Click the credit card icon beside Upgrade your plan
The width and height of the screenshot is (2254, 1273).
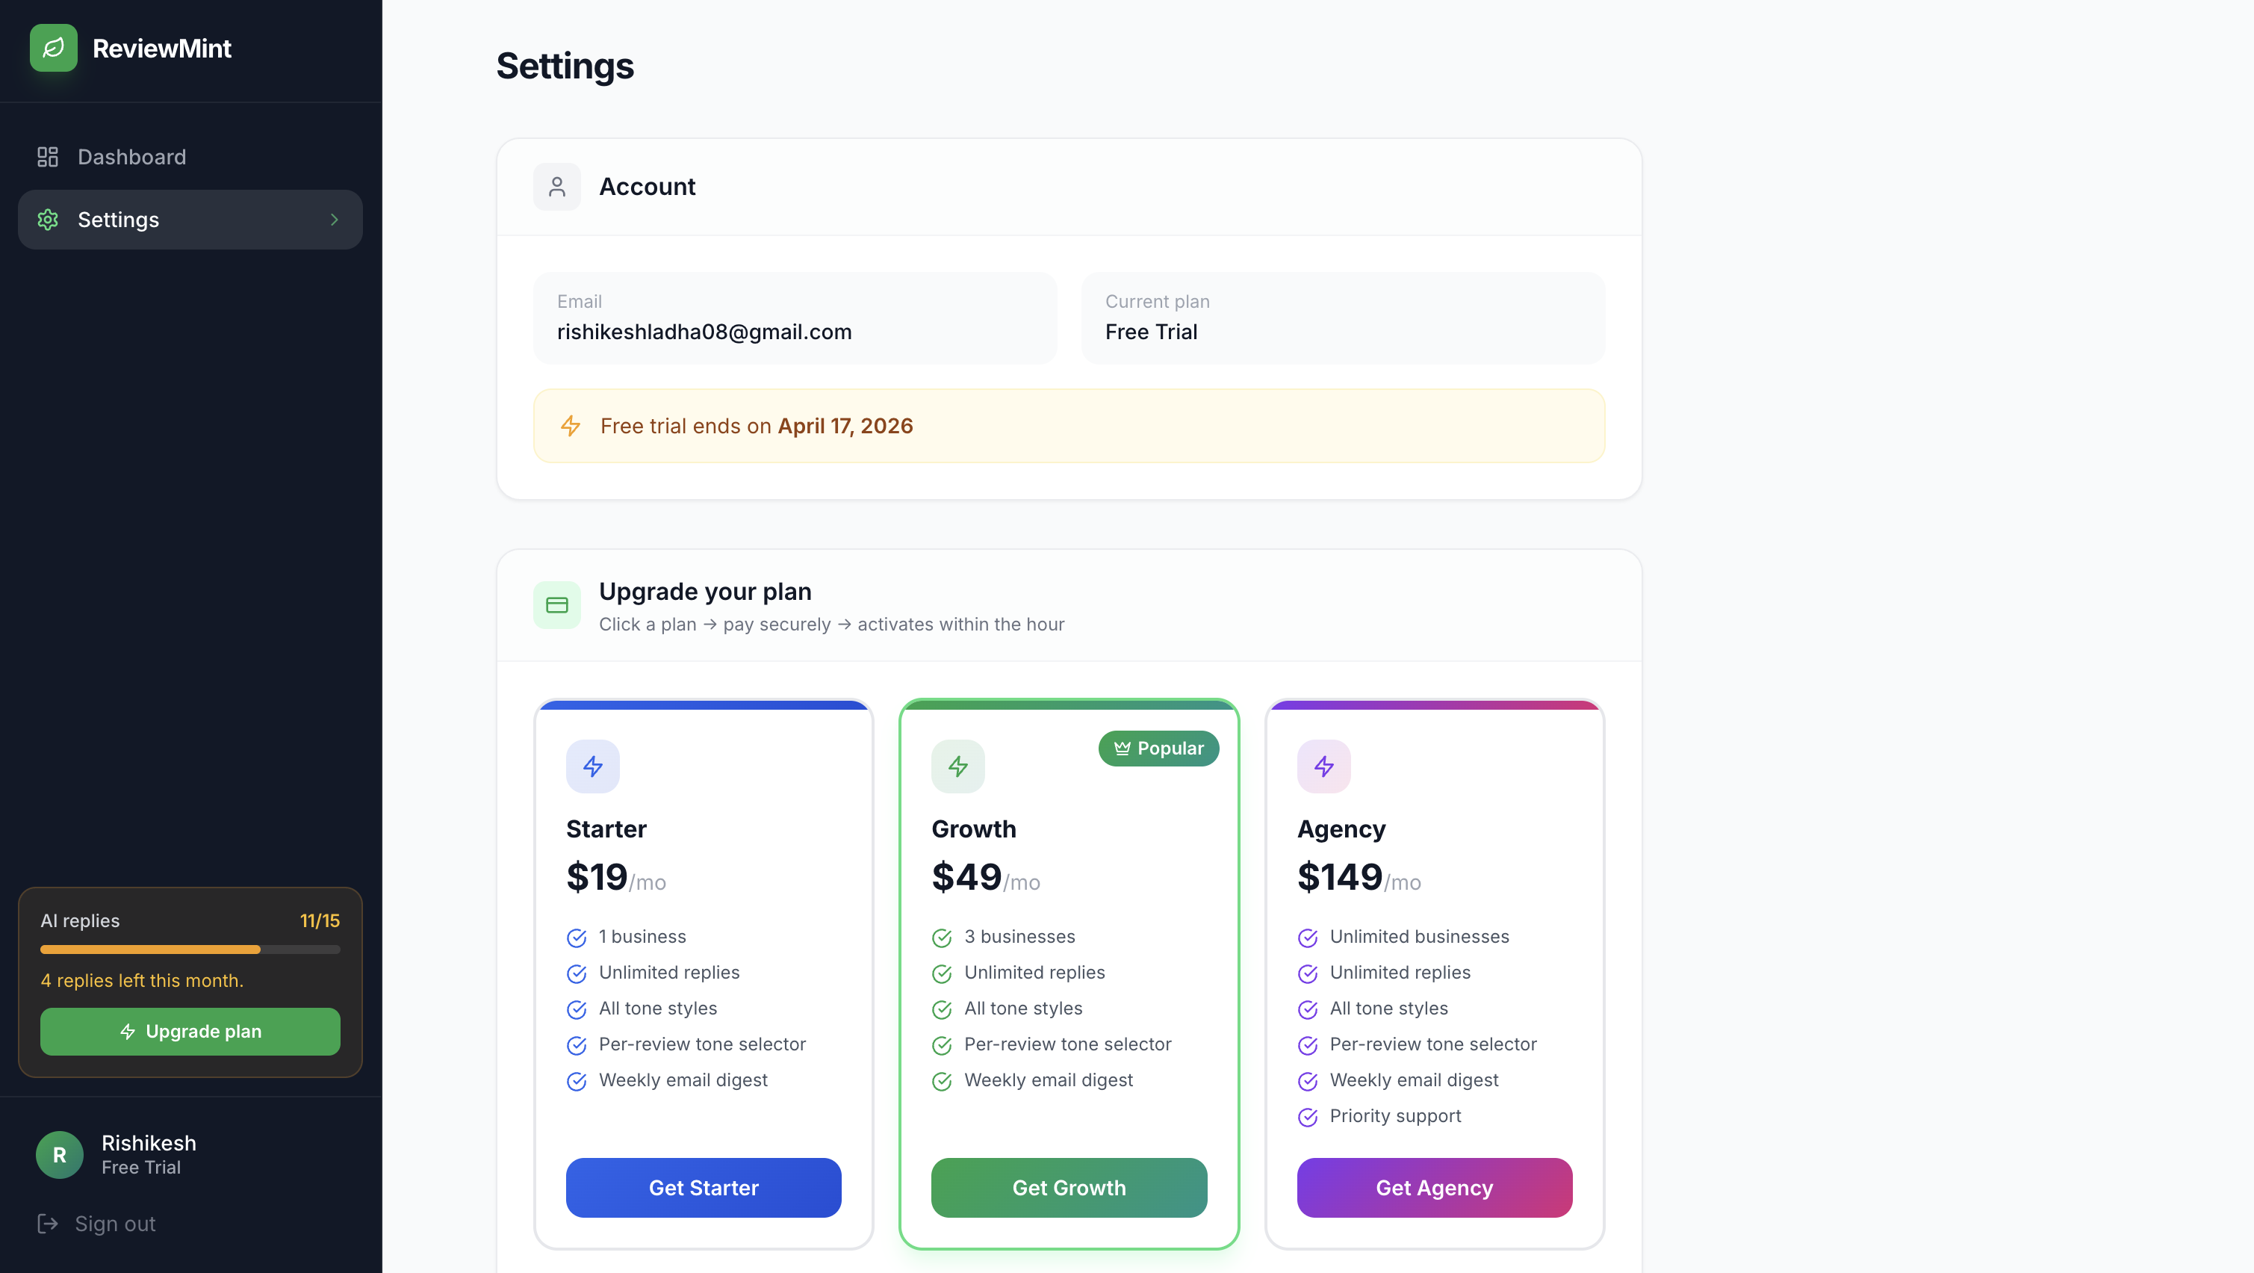click(x=556, y=604)
